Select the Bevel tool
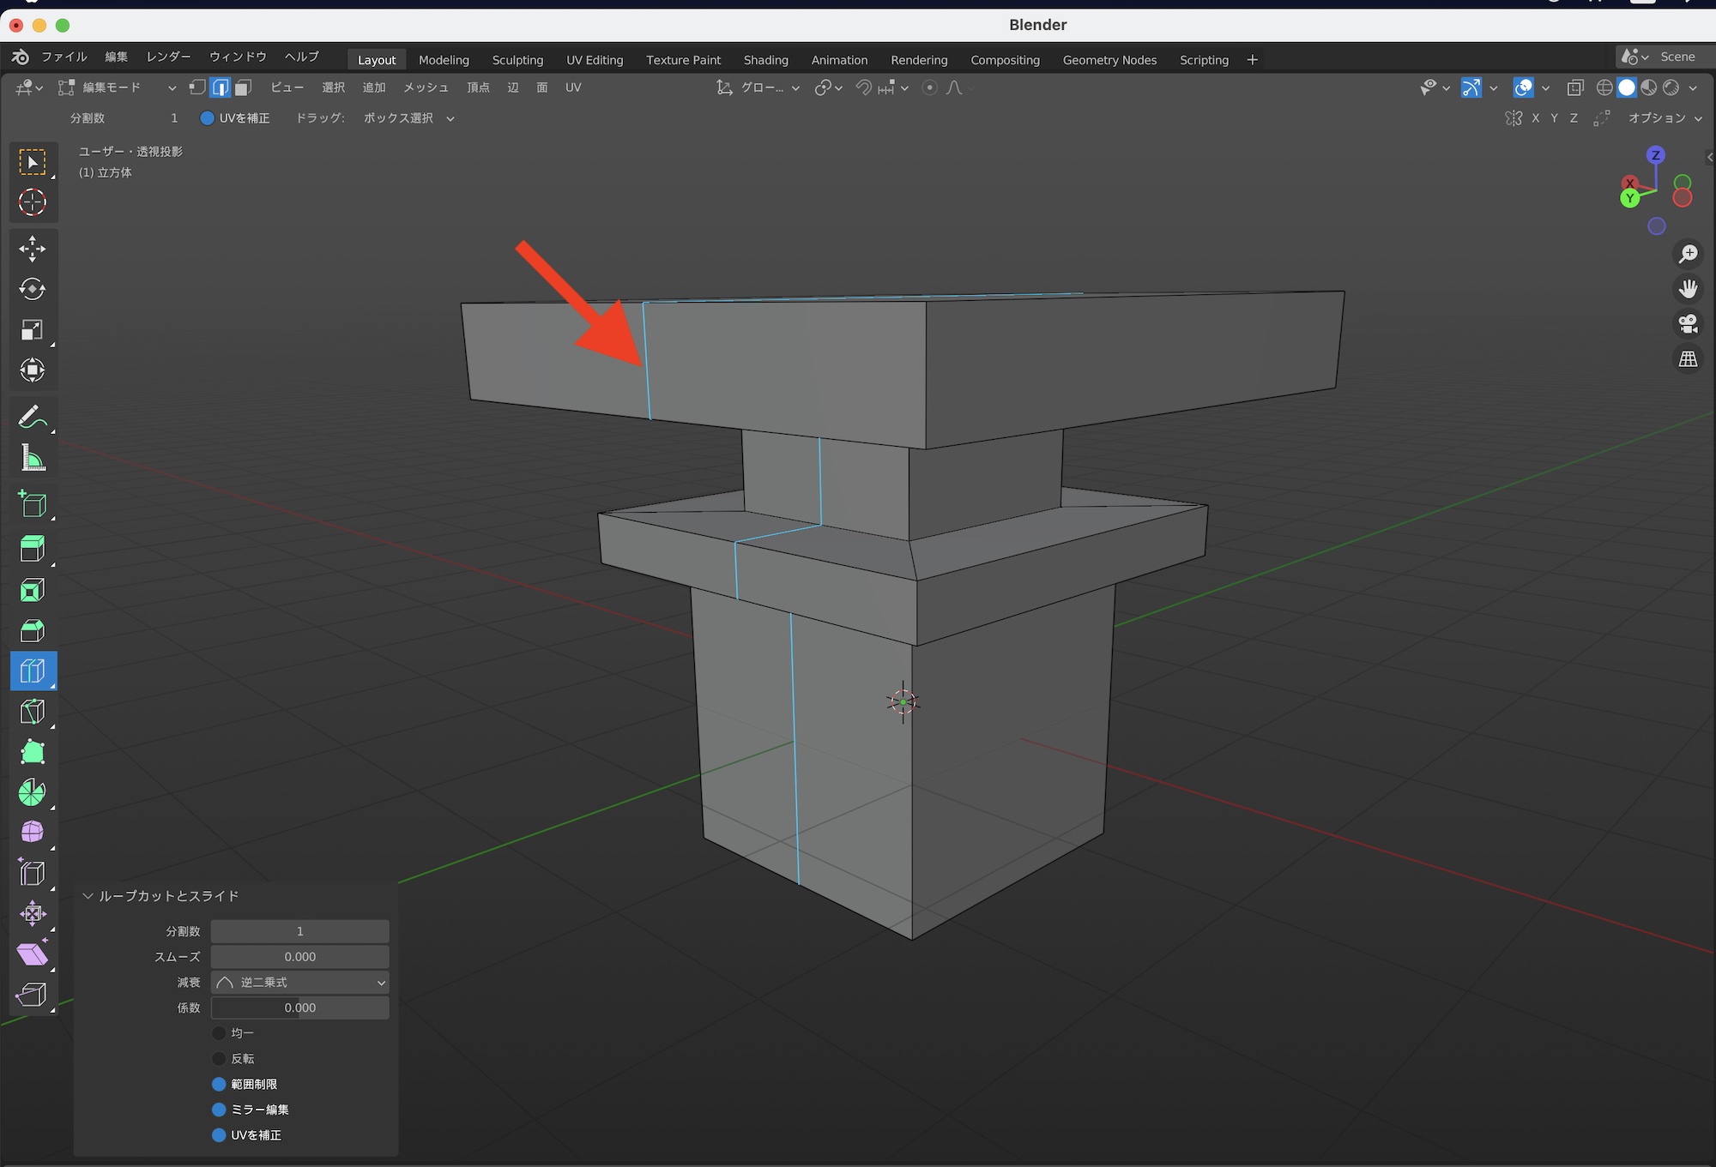Image resolution: width=1716 pixels, height=1167 pixels. [x=33, y=631]
